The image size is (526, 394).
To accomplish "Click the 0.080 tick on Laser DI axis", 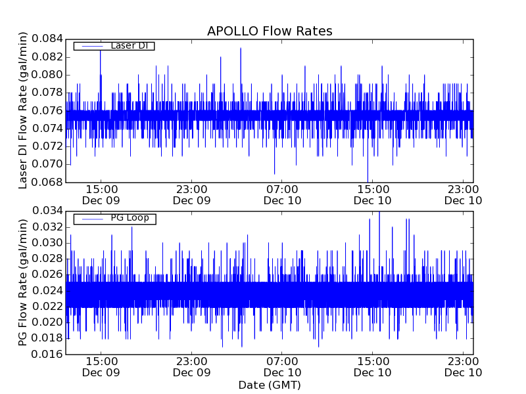I will tap(47, 75).
